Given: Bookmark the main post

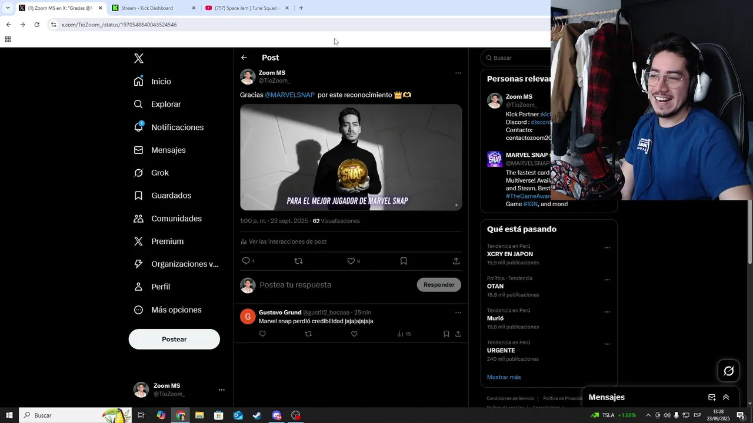Looking at the screenshot, I should (x=404, y=261).
